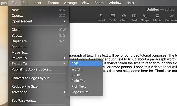This screenshot has height=106, width=177.
Task: Click the Insert paragraph toolbar icon
Action: pos(101,18)
